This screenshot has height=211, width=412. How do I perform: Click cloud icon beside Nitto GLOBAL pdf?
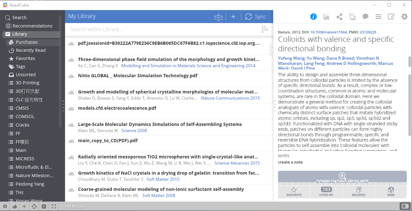click(x=71, y=76)
